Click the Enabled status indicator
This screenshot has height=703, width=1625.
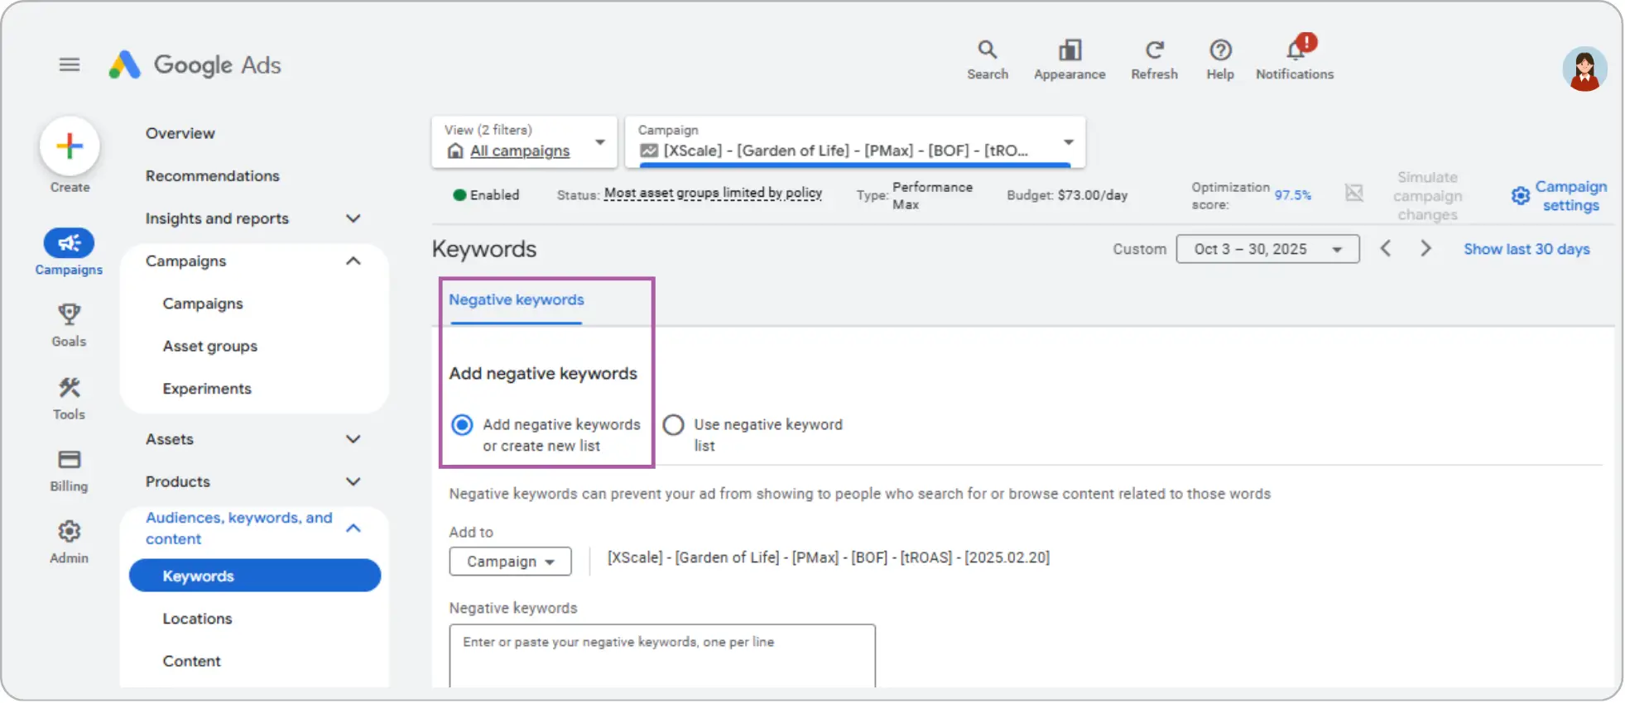(487, 195)
